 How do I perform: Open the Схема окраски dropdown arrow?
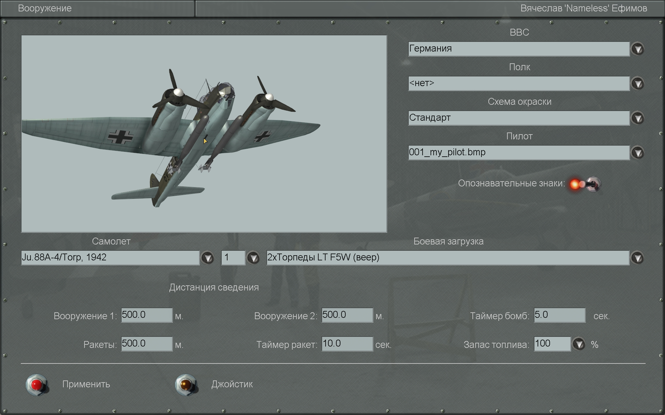click(638, 118)
